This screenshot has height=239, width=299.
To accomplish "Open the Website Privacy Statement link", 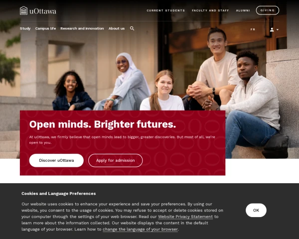I will (185, 217).
